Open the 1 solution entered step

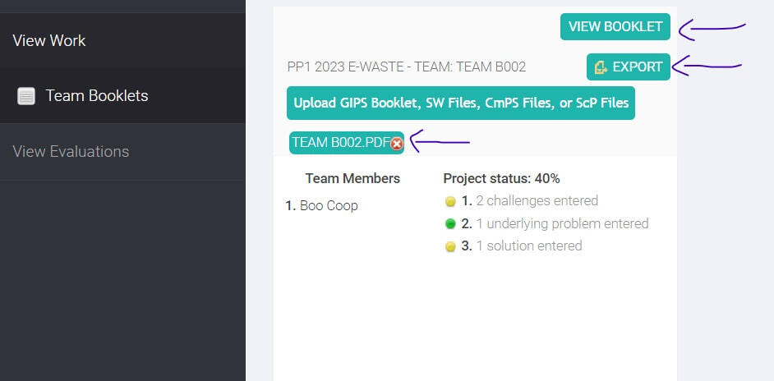[x=528, y=246]
